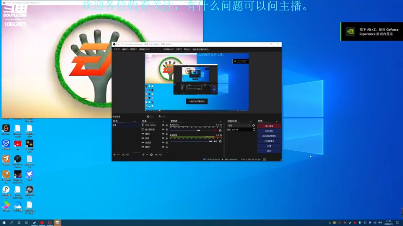Open desktop audio settings gear
403x226 pixels.
pos(220,141)
